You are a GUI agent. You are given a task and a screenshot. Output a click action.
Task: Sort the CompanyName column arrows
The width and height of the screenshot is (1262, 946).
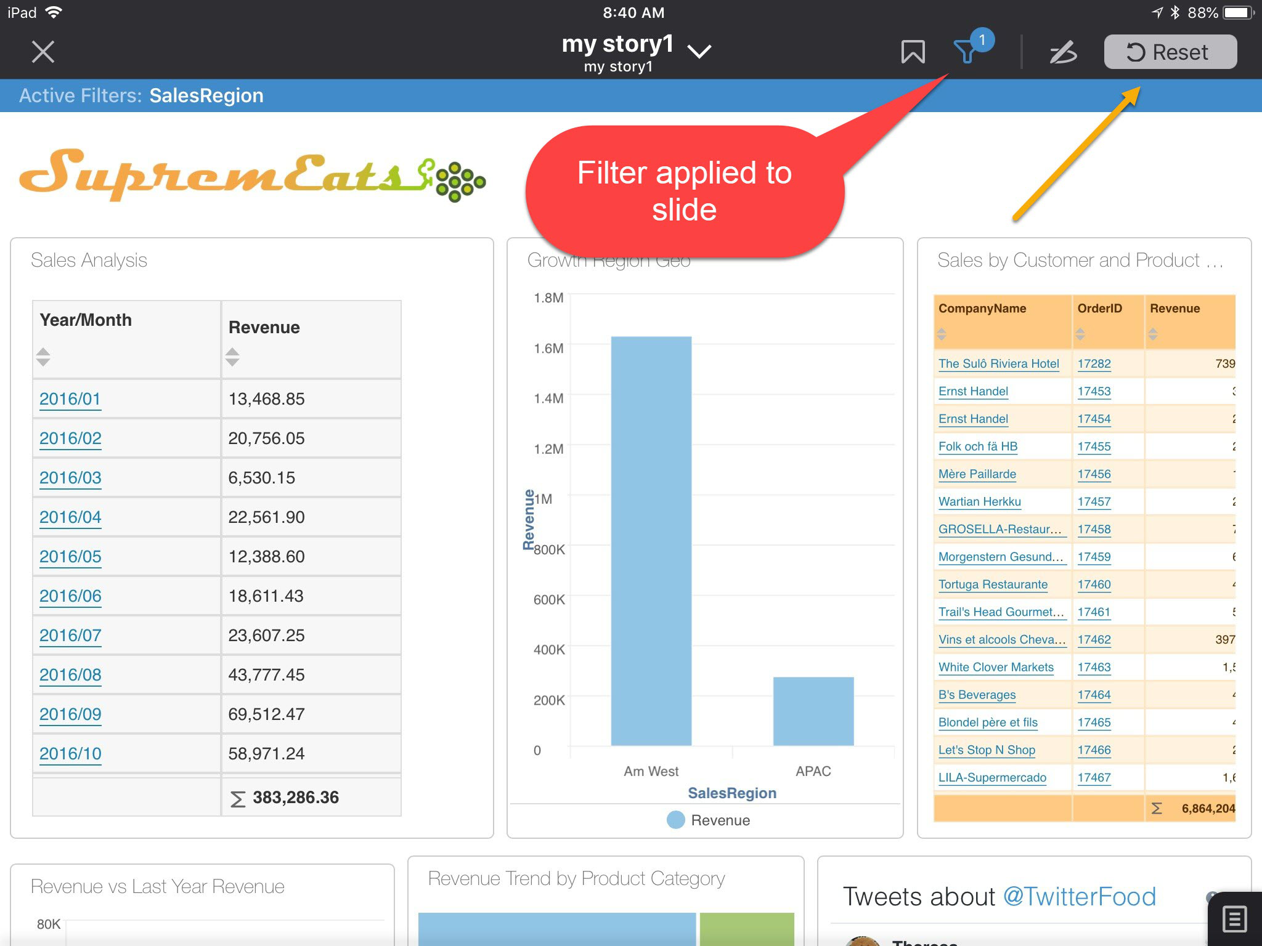(942, 334)
